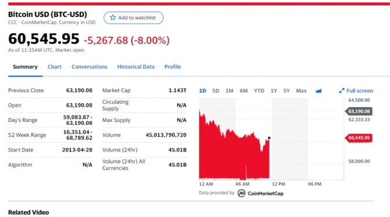Click the current price point on the chart
This screenshot has height=217, width=390.
(269, 138)
